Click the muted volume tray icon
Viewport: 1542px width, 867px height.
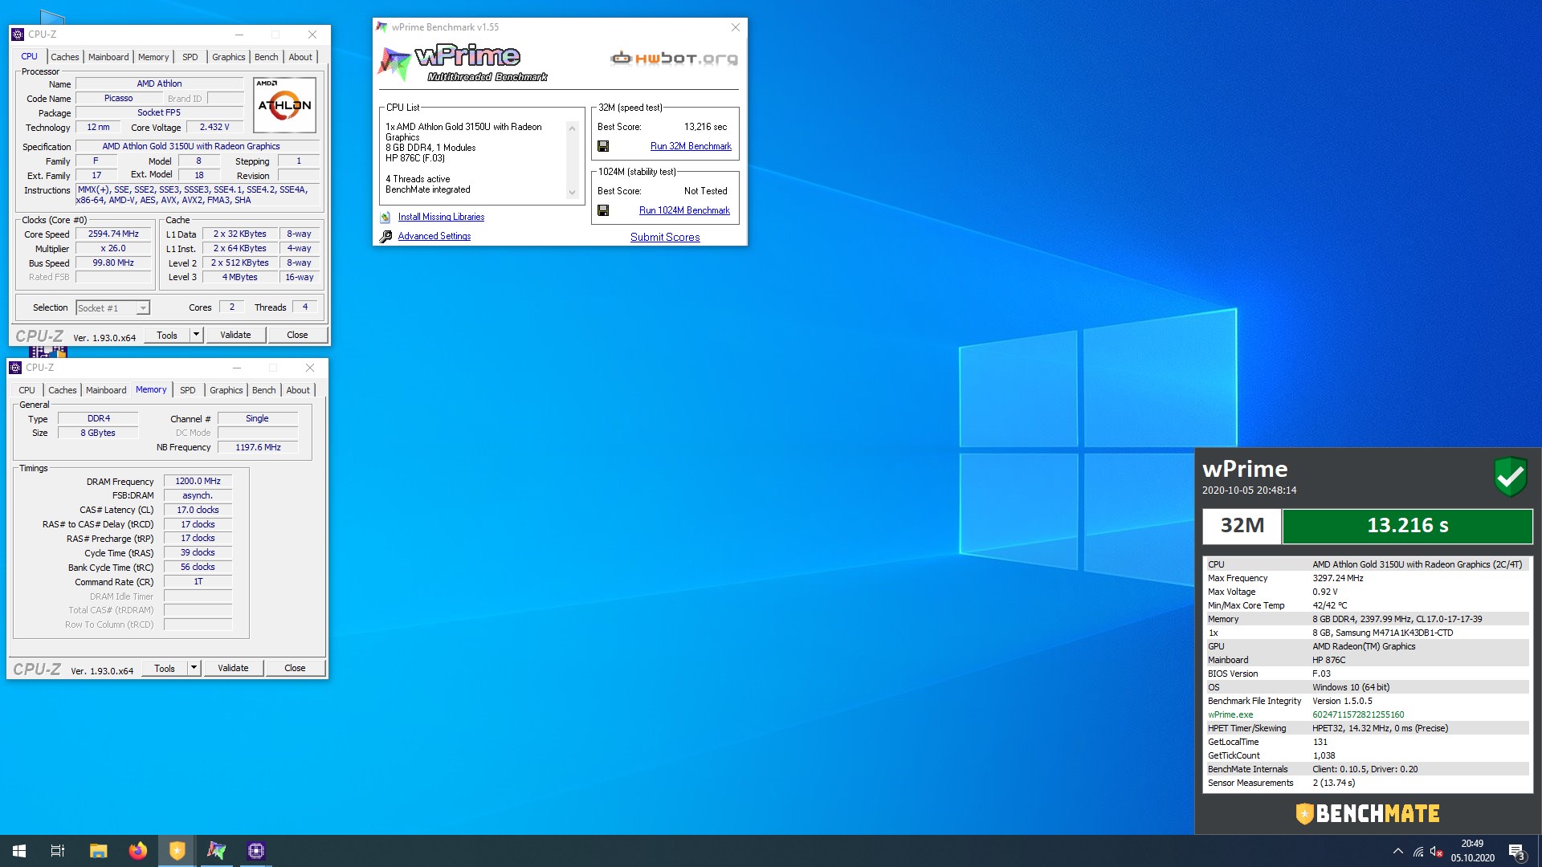coord(1437,852)
